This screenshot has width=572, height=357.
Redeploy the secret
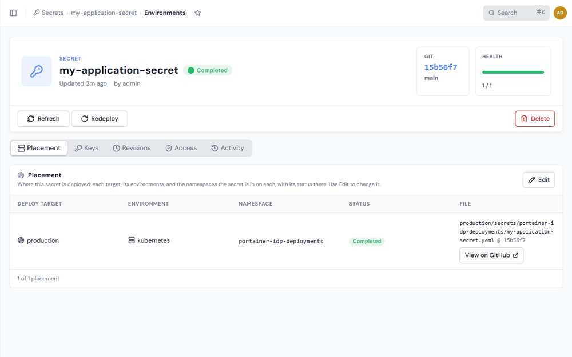point(100,119)
